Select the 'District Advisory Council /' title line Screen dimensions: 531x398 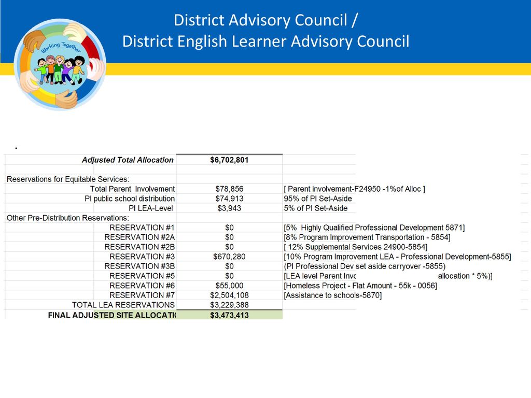[x=265, y=20]
